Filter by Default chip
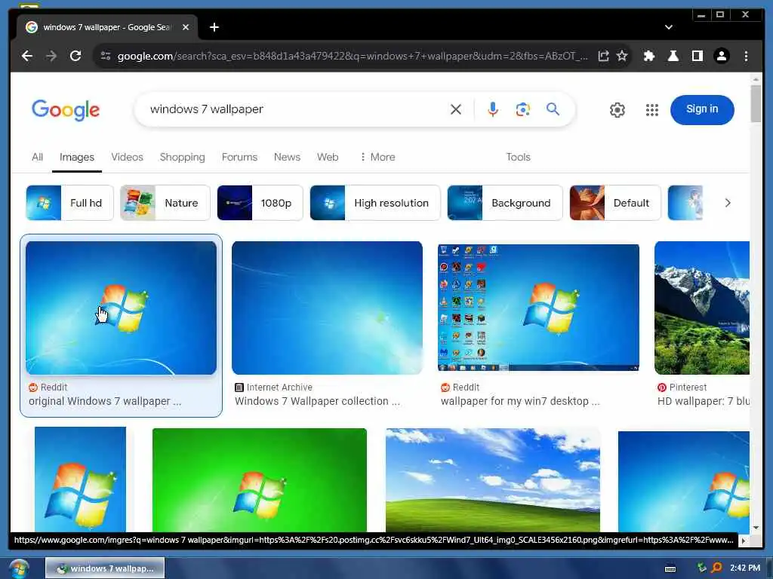 (x=614, y=203)
